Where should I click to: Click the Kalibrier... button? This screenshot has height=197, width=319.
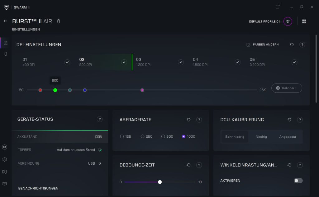pos(287,88)
